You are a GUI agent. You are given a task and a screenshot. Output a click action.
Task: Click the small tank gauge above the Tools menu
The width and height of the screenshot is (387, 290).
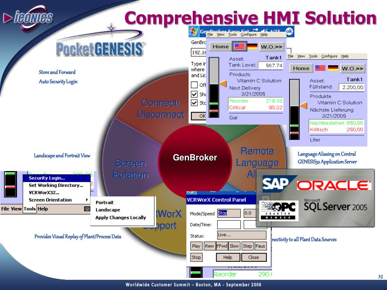10,184
